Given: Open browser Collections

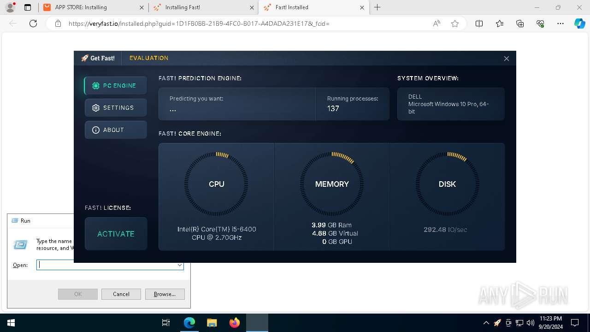Looking at the screenshot, I should click(520, 24).
